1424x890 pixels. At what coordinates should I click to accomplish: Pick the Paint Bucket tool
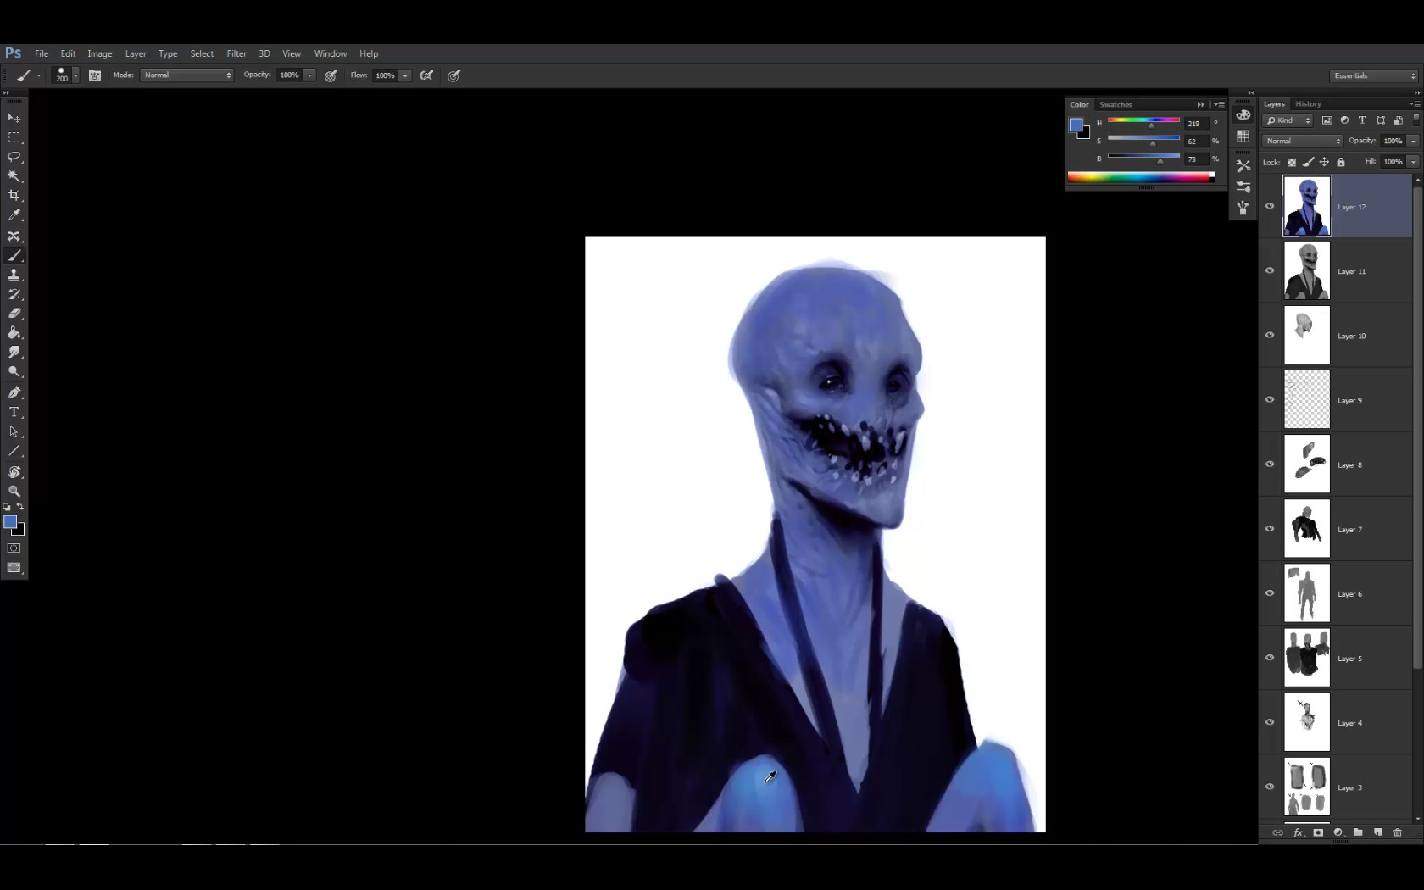click(14, 333)
